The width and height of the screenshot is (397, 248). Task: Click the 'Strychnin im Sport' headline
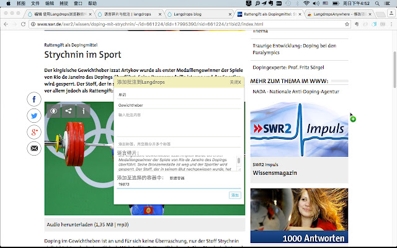(x=83, y=55)
